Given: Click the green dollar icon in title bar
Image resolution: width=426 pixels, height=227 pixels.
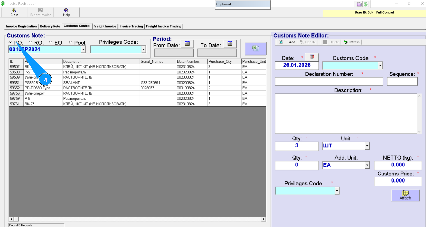Looking at the screenshot, I should (366, 4).
